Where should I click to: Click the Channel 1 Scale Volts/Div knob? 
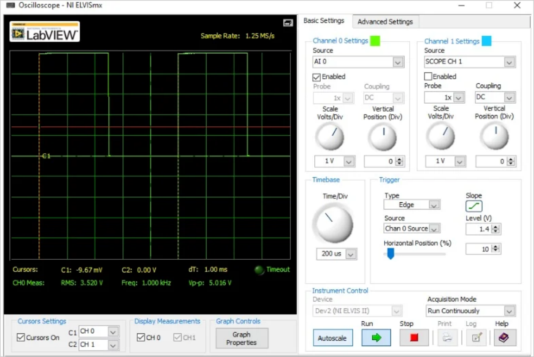pos(440,136)
